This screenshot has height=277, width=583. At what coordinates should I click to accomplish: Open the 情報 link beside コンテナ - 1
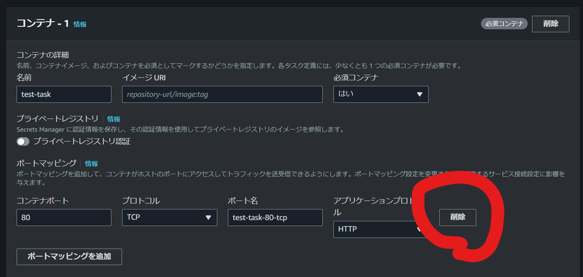80,24
